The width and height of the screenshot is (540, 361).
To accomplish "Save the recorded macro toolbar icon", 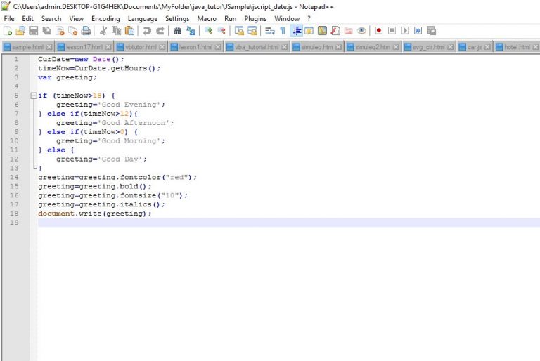I will pyautogui.click(x=431, y=31).
